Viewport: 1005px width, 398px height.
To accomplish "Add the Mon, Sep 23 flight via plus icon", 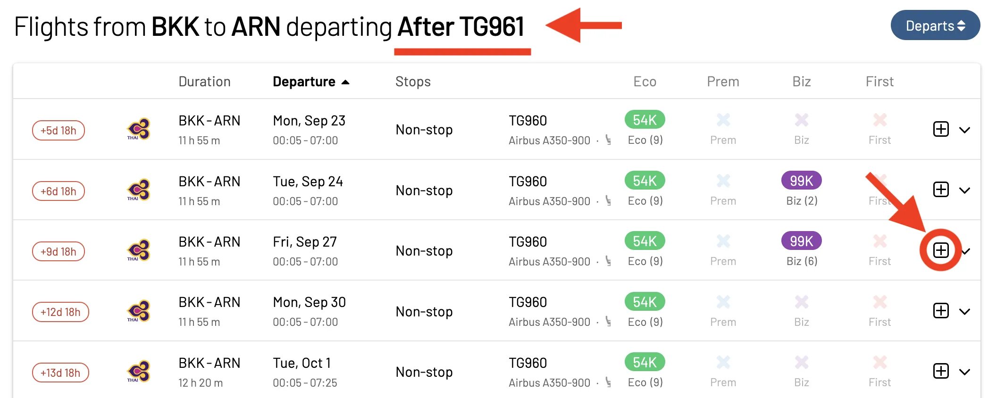I will pyautogui.click(x=941, y=129).
